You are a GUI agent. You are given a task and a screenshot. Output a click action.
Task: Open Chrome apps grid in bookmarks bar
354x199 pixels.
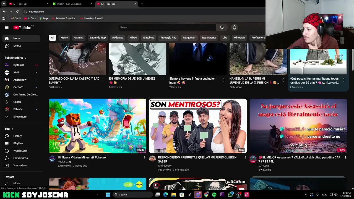tap(4, 18)
